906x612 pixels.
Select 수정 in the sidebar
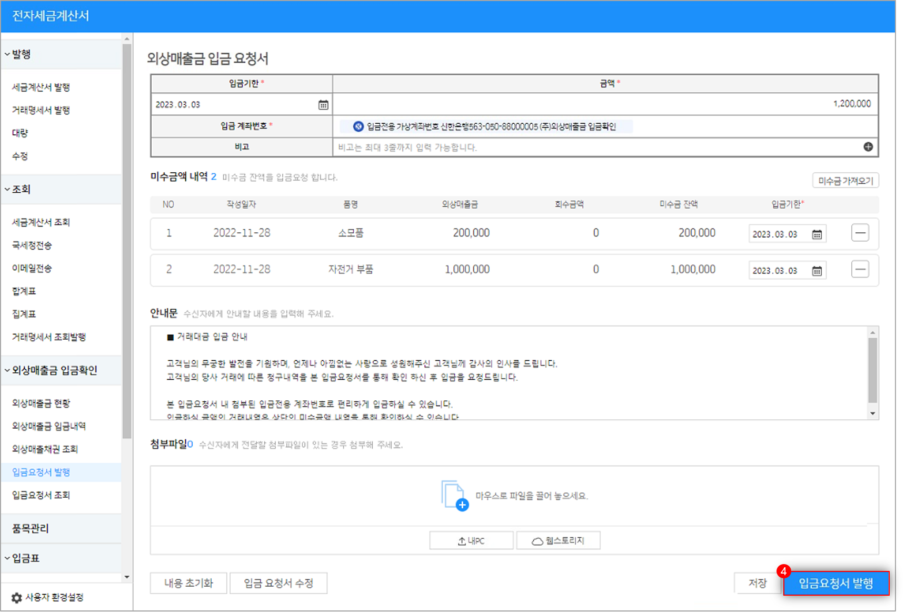(20, 156)
